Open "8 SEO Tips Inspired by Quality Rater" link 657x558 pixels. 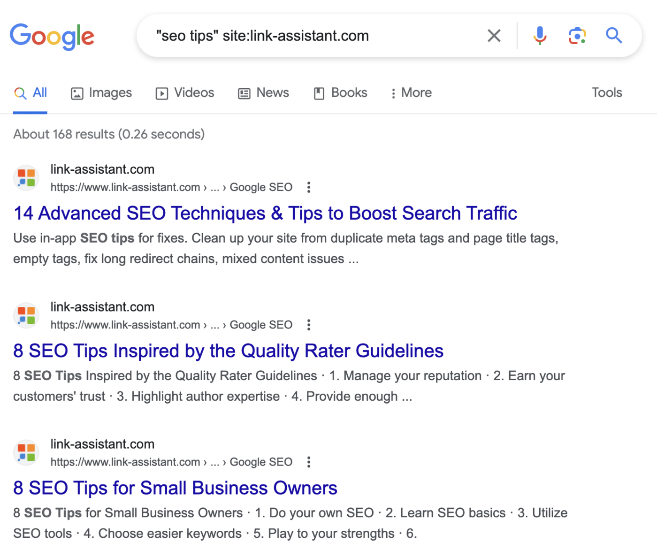pyautogui.click(x=228, y=351)
